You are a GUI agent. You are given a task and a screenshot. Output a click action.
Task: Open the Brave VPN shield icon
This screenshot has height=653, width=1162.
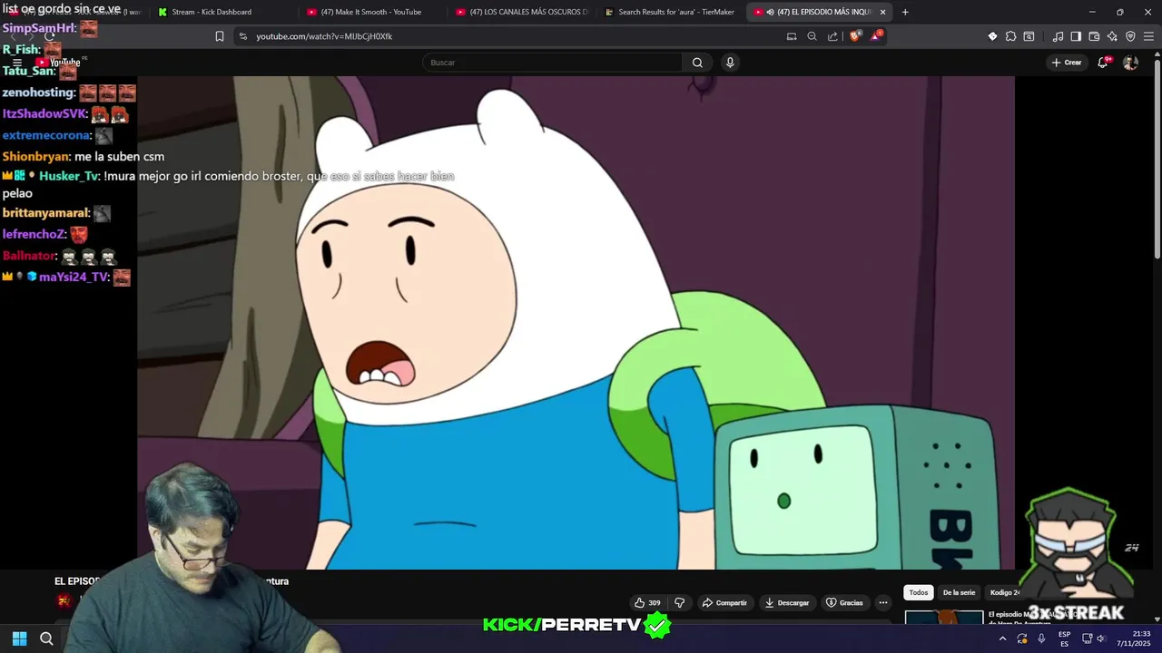point(1130,36)
